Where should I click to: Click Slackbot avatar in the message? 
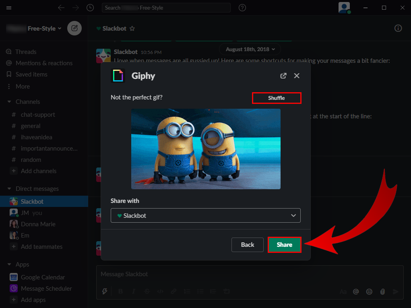[x=103, y=56]
